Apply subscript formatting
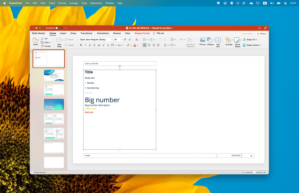Viewport: 299px width, 193px height. pos(108,45)
